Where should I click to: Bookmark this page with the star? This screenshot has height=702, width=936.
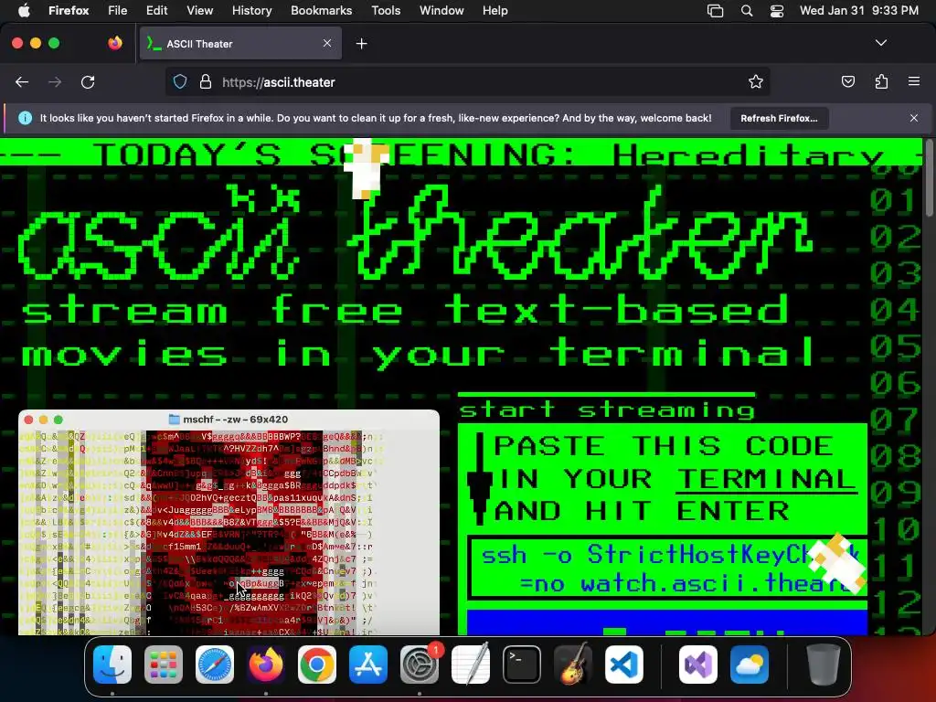tap(756, 81)
